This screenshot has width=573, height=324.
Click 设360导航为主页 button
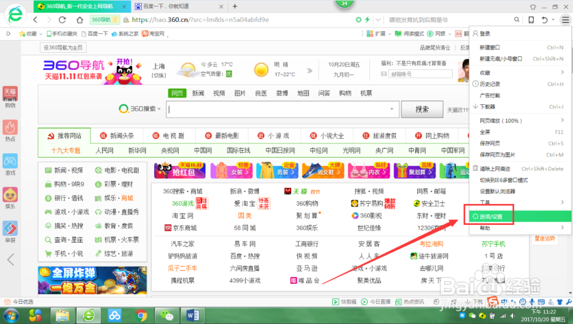point(63,48)
